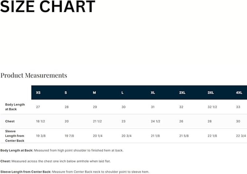
Task: Click the Body Length at Back row label
Action: pos(15,107)
